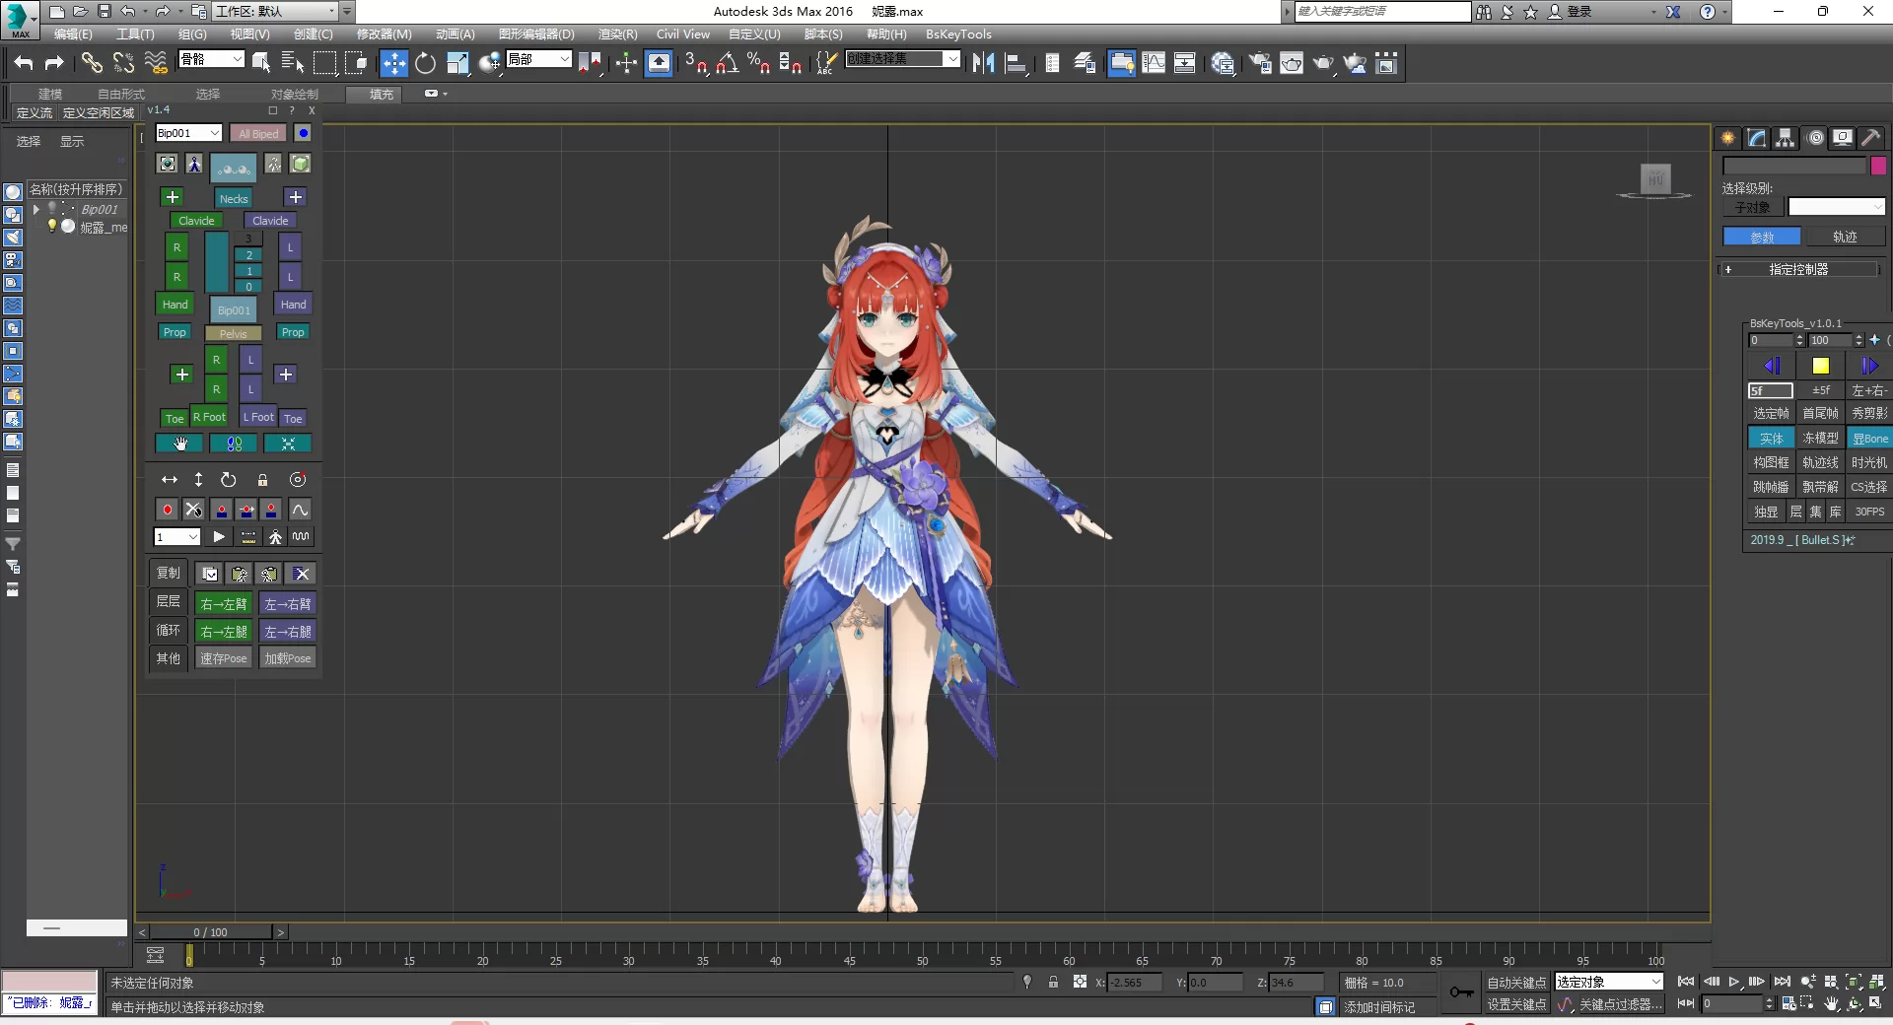The image size is (1893, 1025).
Task: Click the Set Key large key icon
Action: 1461,992
